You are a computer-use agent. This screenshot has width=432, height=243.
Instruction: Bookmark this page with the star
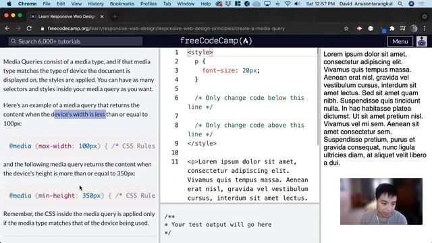pyautogui.click(x=346, y=28)
